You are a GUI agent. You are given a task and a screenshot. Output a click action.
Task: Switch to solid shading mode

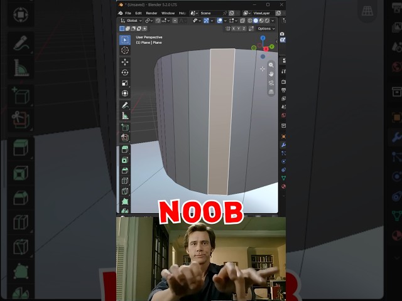pos(256,21)
